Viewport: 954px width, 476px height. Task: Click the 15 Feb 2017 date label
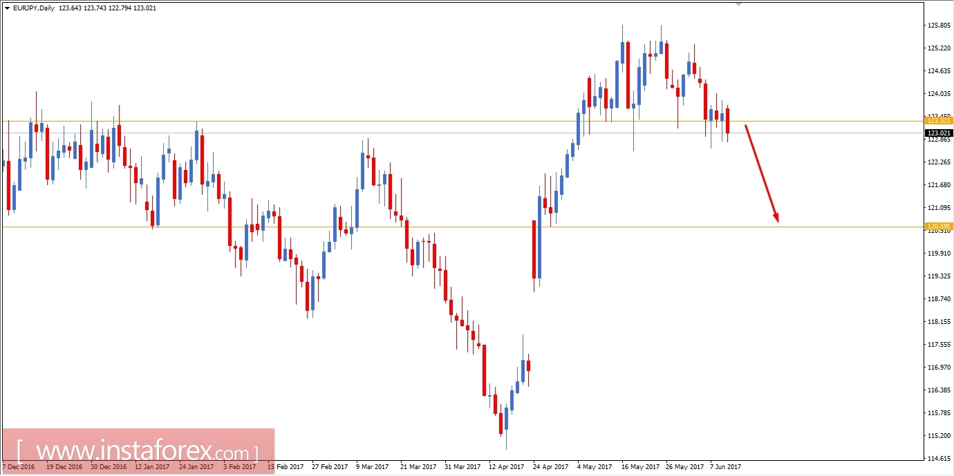pos(285,467)
